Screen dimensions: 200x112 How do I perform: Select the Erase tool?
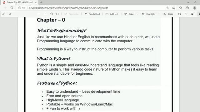click(168, 14)
